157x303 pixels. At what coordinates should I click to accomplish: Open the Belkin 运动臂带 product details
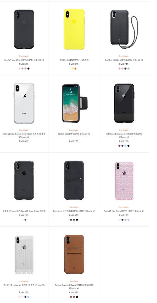[74, 134]
